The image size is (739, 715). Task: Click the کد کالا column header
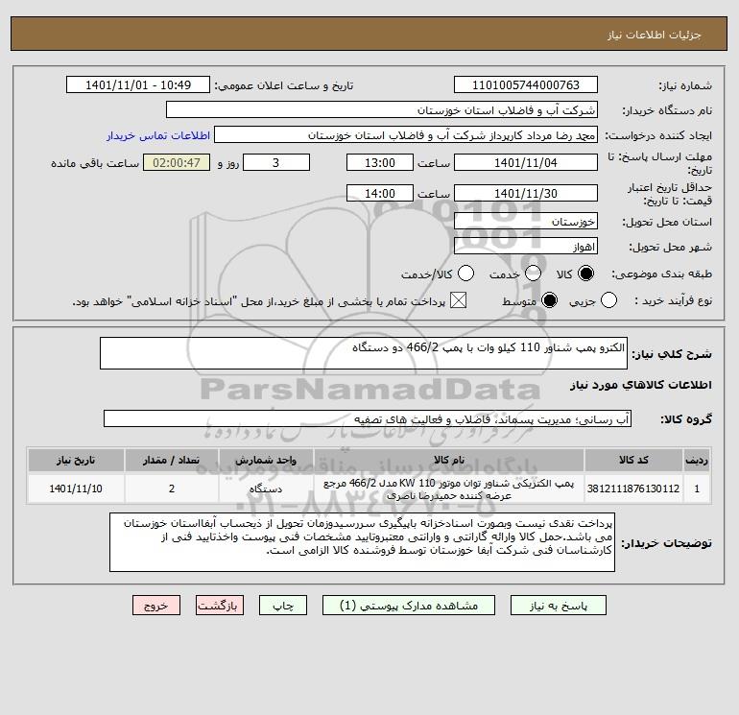tap(633, 461)
